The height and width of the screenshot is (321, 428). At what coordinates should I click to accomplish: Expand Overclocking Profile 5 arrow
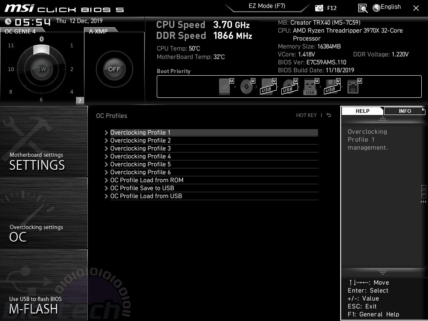click(x=106, y=164)
